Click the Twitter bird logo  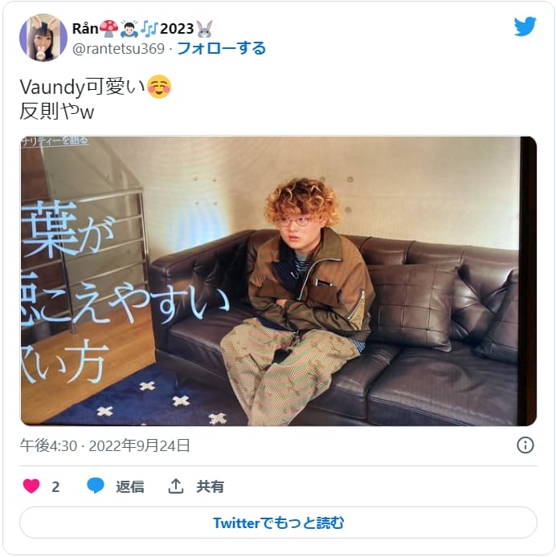click(525, 26)
